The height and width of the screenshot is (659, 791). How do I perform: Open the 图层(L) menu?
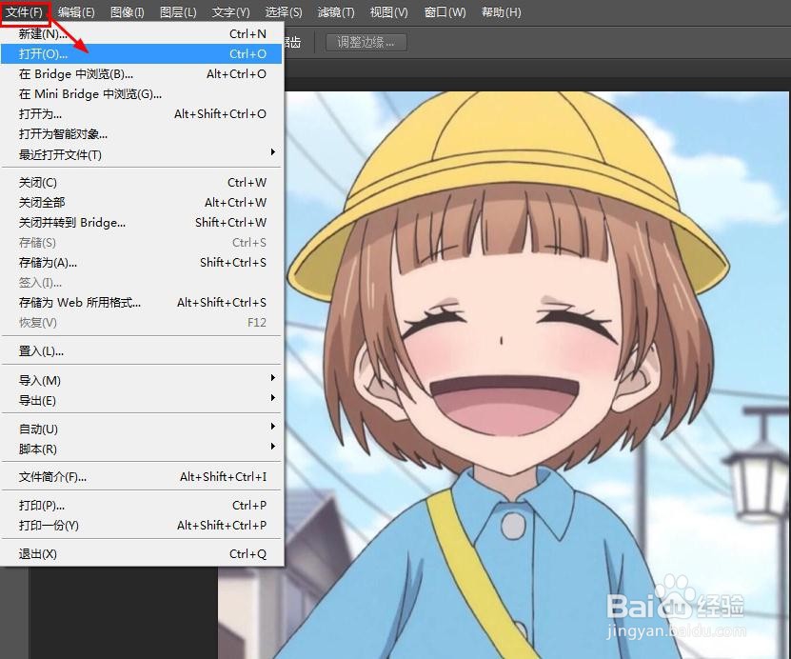[178, 11]
